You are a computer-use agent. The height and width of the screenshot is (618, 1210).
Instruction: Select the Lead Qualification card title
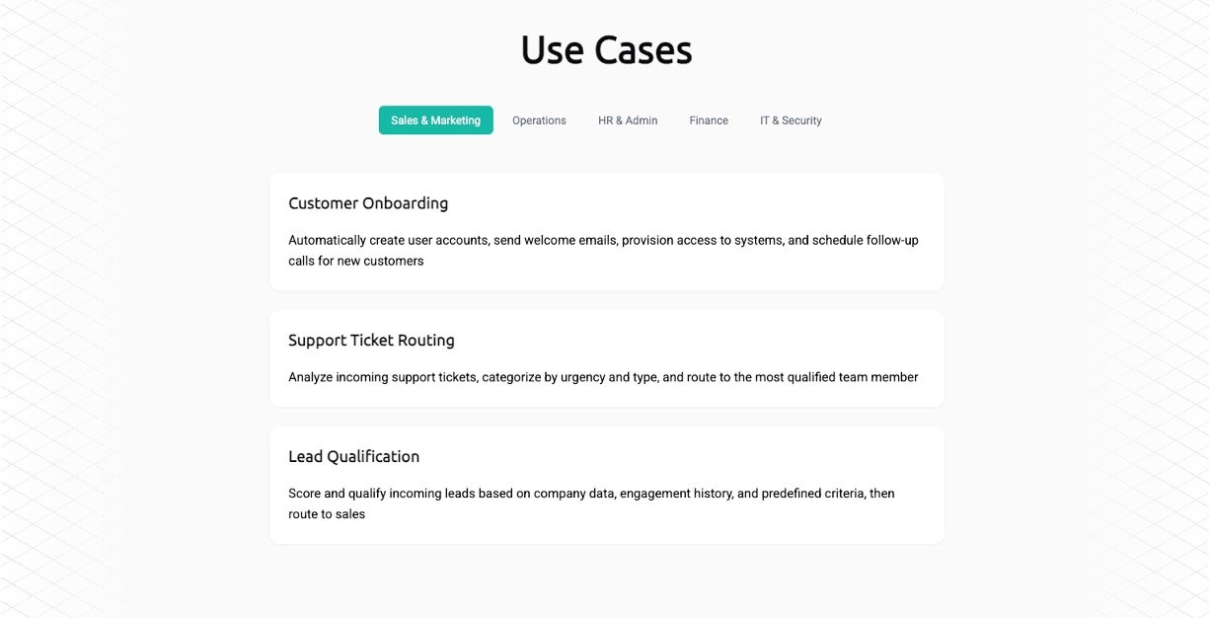[x=353, y=457]
